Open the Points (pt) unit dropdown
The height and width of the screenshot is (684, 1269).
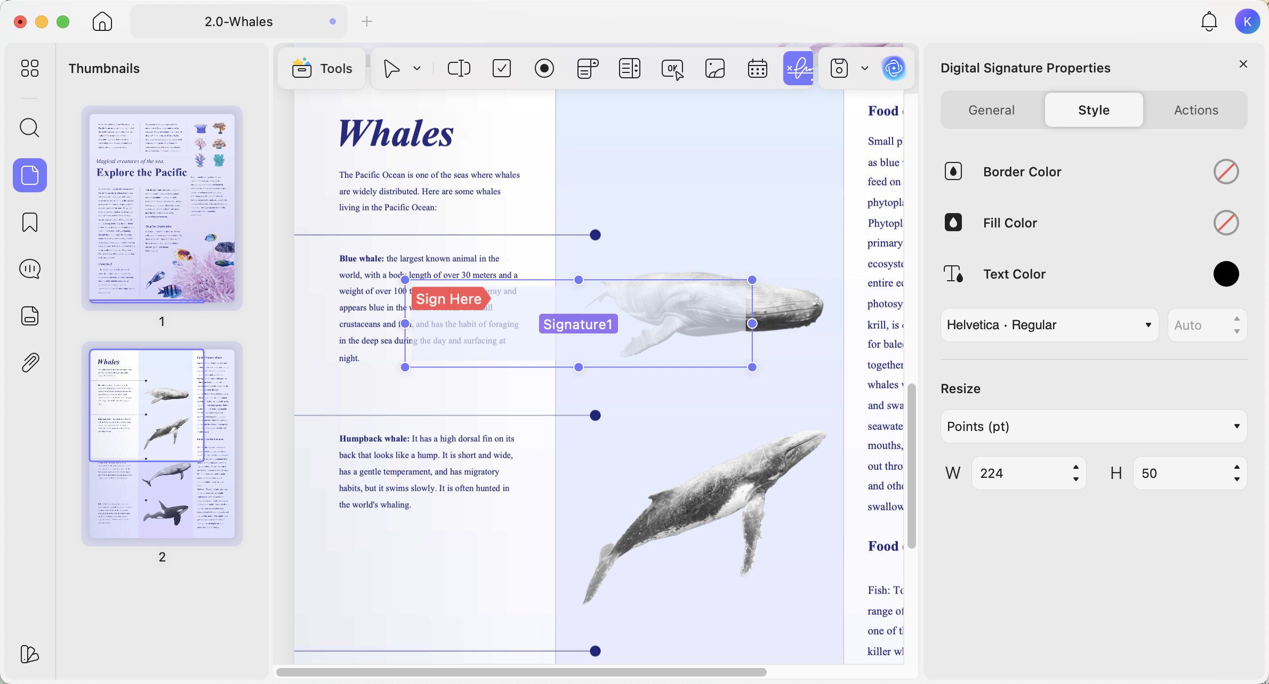pyautogui.click(x=1094, y=426)
